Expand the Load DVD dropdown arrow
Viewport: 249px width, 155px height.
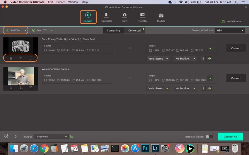point(52,30)
